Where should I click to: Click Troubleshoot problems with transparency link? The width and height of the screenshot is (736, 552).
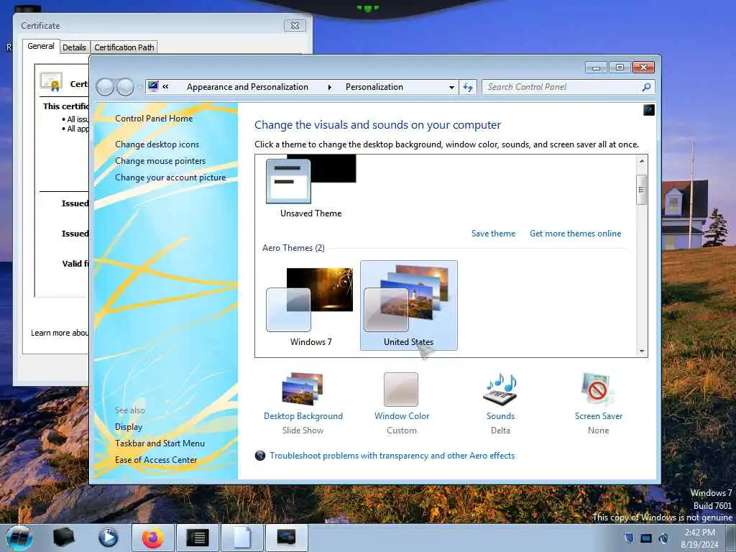[392, 455]
